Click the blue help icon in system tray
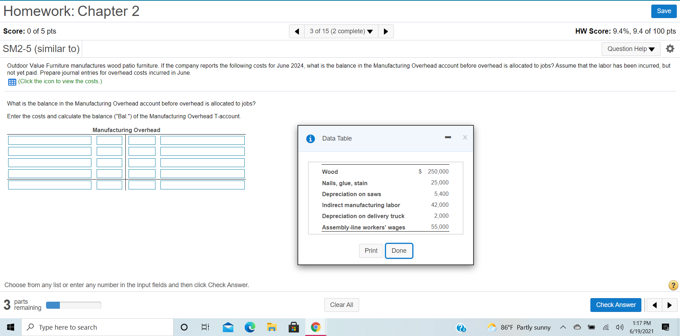This screenshot has width=680, height=336. click(x=461, y=328)
